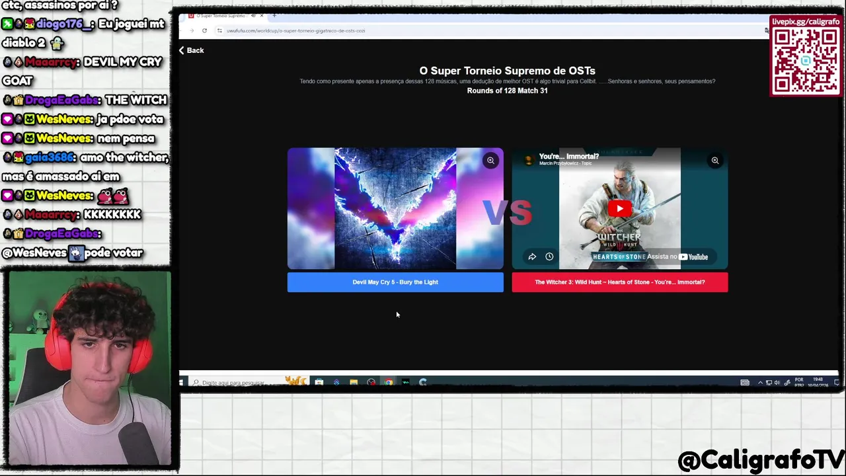
Task: Go back using the Back link
Action: [191, 50]
